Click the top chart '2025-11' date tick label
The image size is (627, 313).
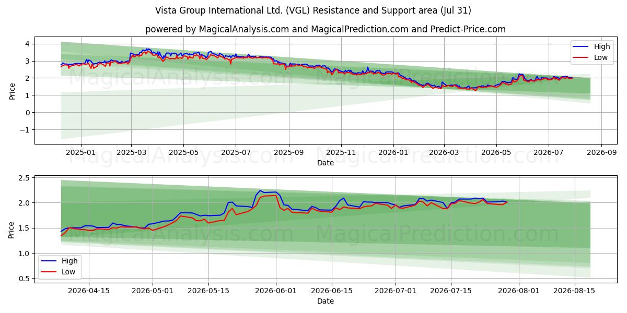pos(341,153)
